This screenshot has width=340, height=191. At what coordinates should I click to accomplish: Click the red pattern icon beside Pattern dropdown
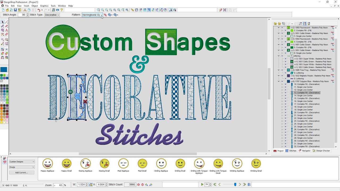[105, 15]
